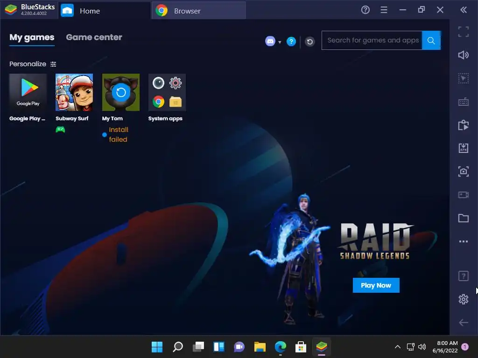Show hidden system tray icons

[x=398, y=347]
